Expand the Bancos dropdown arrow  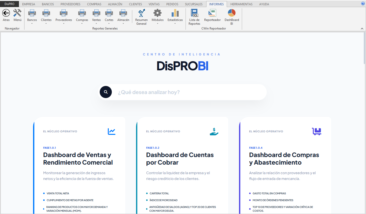(x=32, y=24)
